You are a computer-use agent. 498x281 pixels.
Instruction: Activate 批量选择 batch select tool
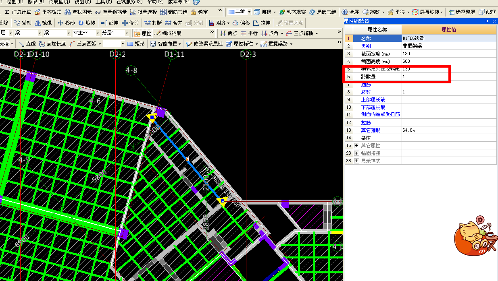(x=143, y=12)
